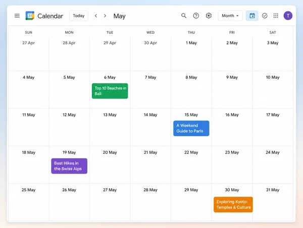Select date 10 May
The image size is (303, 228).
pyautogui.click(x=273, y=77)
